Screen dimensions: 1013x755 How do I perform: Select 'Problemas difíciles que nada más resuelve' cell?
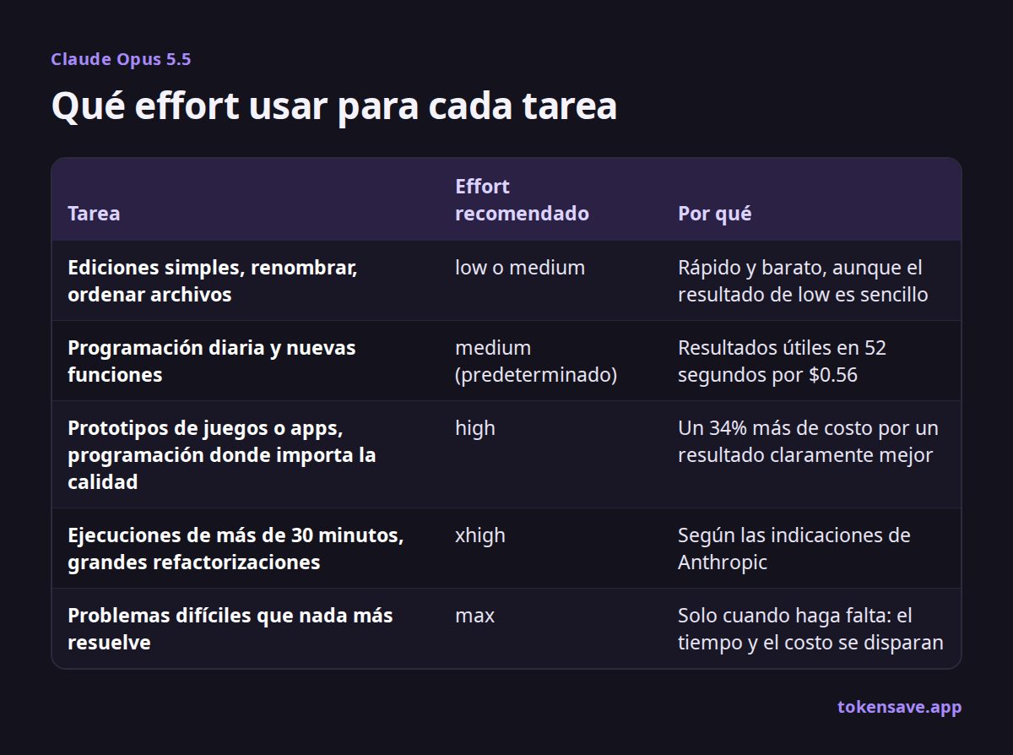pos(230,629)
